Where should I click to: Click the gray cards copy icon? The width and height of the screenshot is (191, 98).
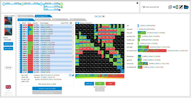pos(170,7)
